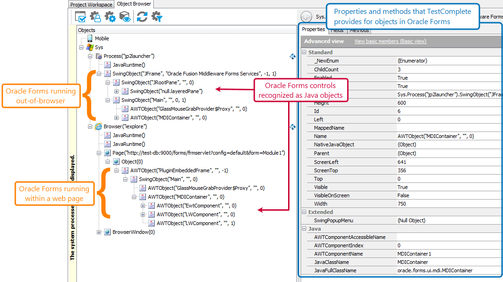Click the back arrow navigation button
Screen dimensions: 503x282
[306, 16]
